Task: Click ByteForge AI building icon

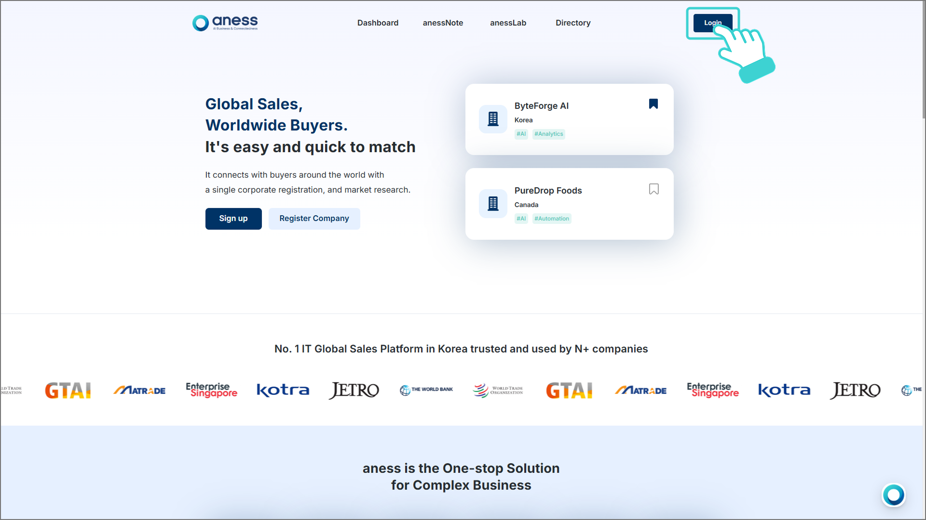Action: [493, 119]
